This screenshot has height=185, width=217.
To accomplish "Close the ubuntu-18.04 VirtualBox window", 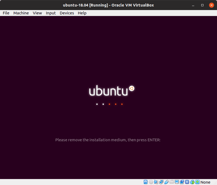I will 212,5.
